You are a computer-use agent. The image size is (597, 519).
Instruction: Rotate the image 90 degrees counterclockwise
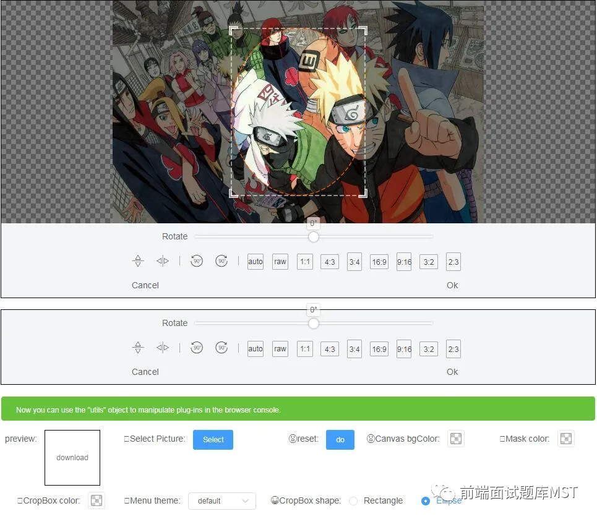click(x=196, y=261)
